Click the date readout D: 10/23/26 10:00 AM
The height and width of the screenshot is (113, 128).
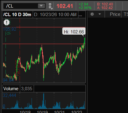click(x=55, y=15)
